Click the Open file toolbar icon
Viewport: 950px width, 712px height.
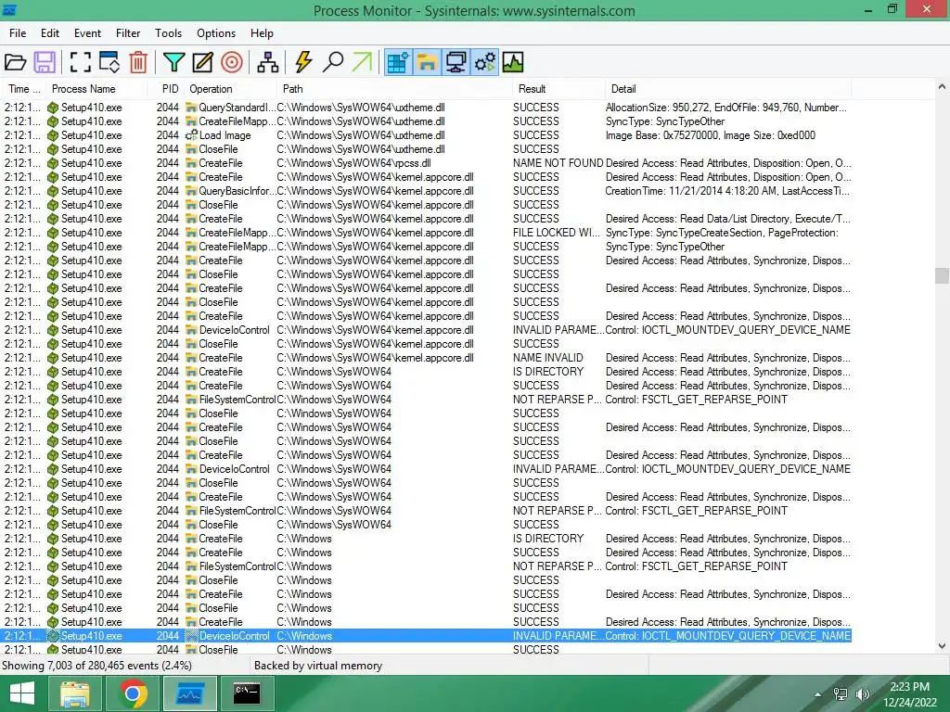[x=15, y=62]
